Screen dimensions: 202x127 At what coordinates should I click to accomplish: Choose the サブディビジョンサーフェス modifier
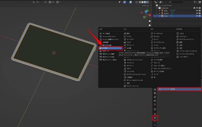(x=135, y=74)
